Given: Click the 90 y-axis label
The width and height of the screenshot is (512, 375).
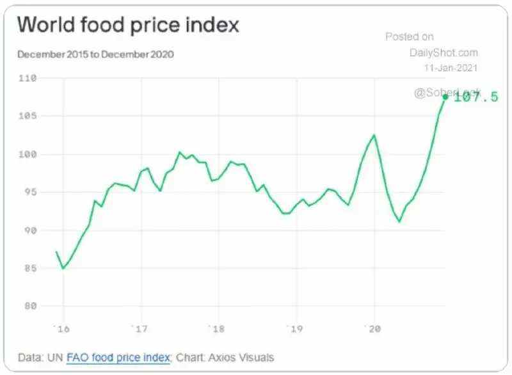Looking at the screenshot, I should pos(30,230).
